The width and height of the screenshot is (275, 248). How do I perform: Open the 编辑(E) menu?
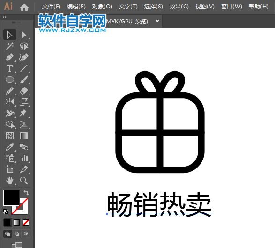(76, 7)
